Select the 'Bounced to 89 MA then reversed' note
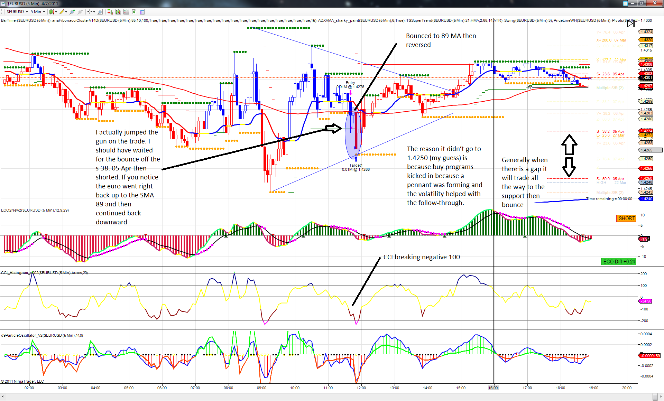Image resolution: width=664 pixels, height=401 pixels. tap(441, 40)
